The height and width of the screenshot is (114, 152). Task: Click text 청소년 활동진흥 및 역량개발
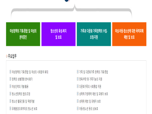tap(23, 101)
